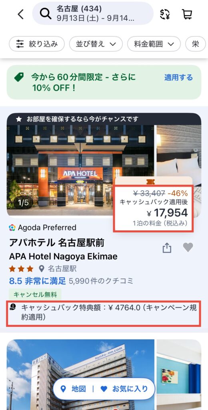Viewport: 208px width, 410px height.
Task: Tap the magnifier search icon
Action: [46, 13]
